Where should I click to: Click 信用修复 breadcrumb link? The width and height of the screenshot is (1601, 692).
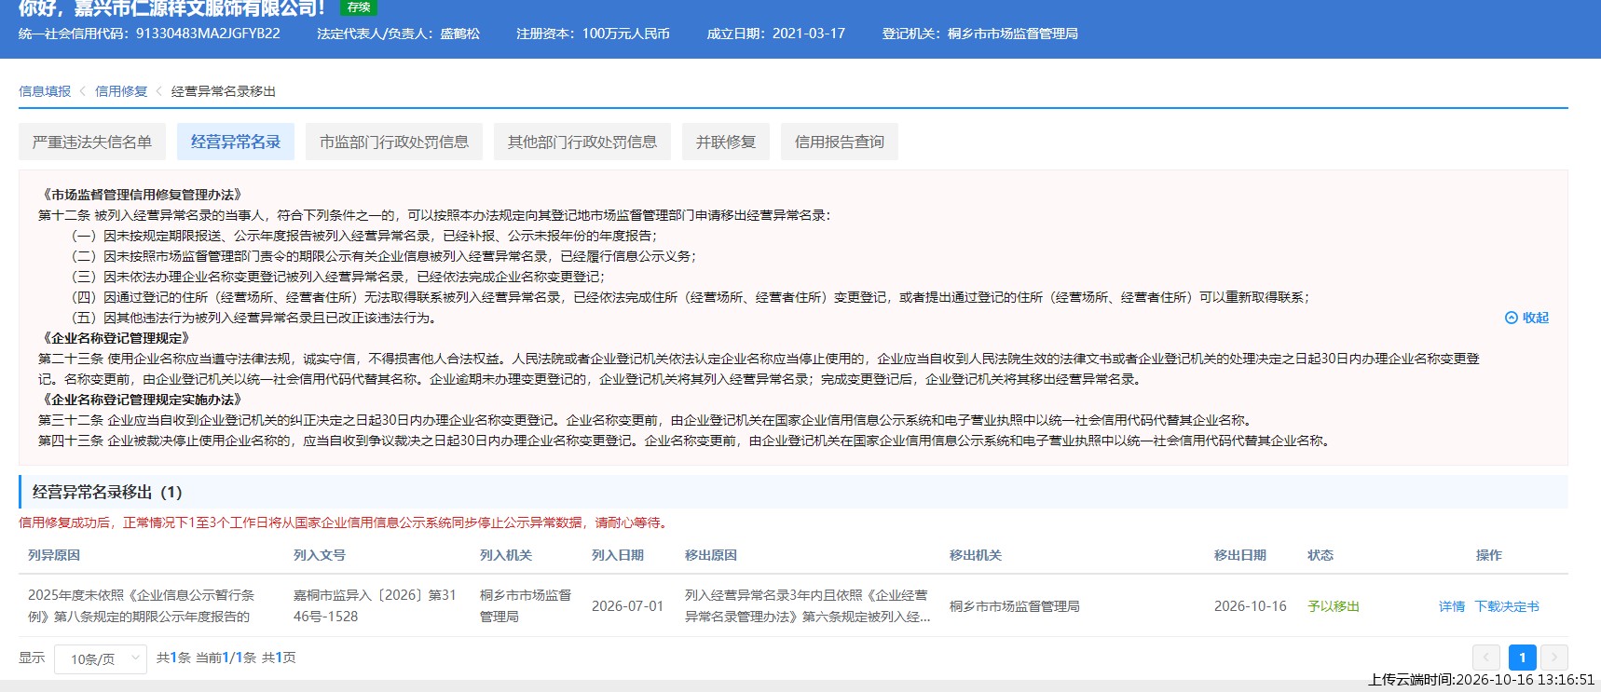click(x=121, y=91)
